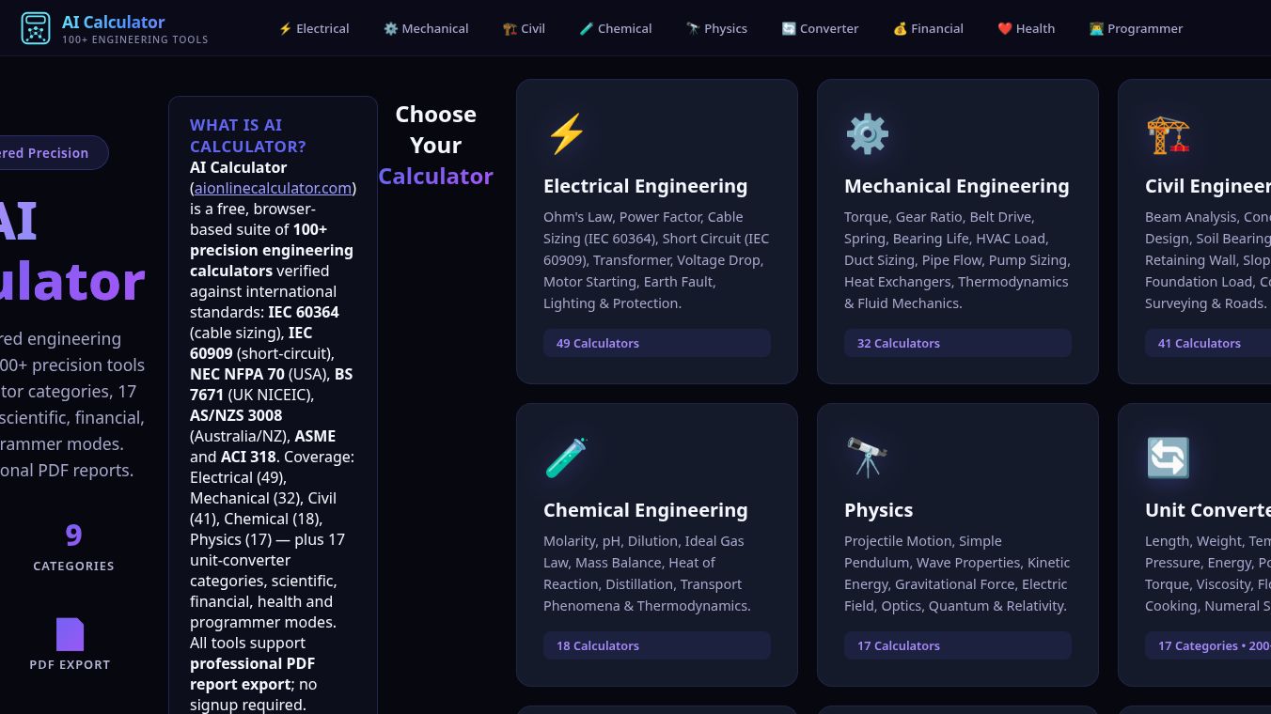
Task: Click the 41 Calculators badge
Action: [1208, 343]
